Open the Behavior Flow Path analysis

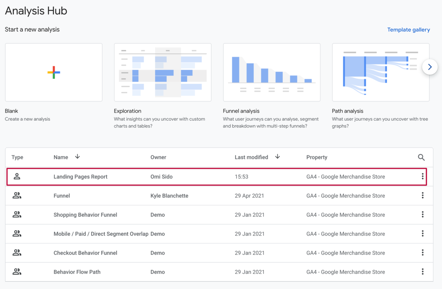(77, 272)
